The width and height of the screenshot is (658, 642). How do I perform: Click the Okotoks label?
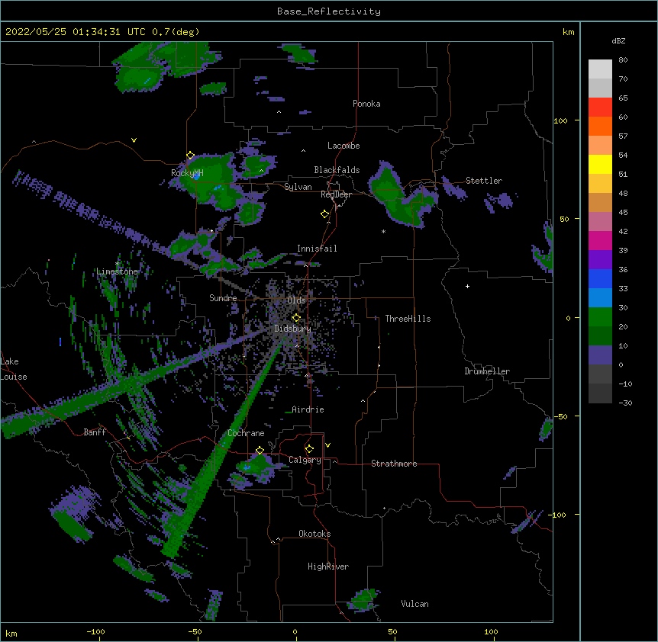tap(314, 534)
